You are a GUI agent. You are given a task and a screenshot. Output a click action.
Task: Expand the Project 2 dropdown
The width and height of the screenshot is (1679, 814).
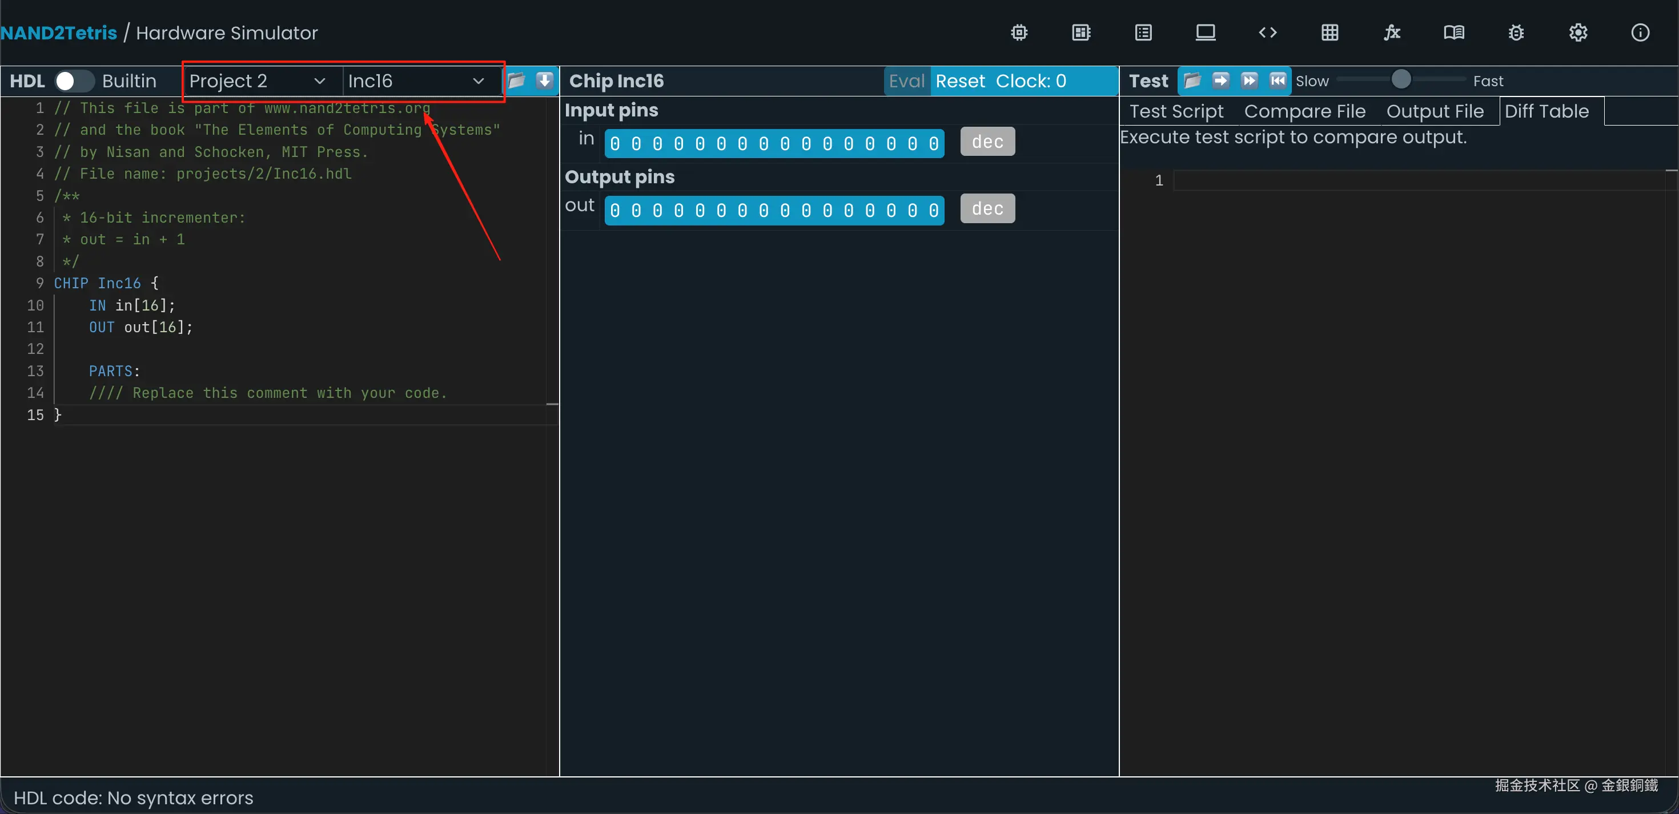(258, 81)
